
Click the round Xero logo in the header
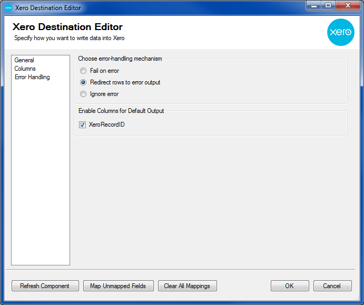pos(340,32)
